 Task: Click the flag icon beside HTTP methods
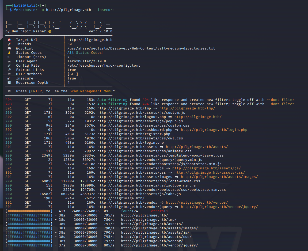coord(9,74)
